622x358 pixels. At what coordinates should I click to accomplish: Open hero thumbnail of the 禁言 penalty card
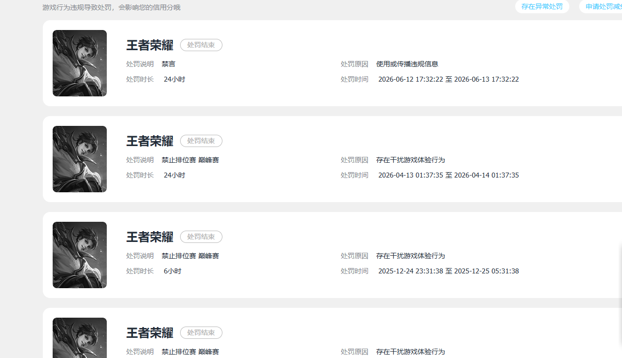(x=80, y=63)
